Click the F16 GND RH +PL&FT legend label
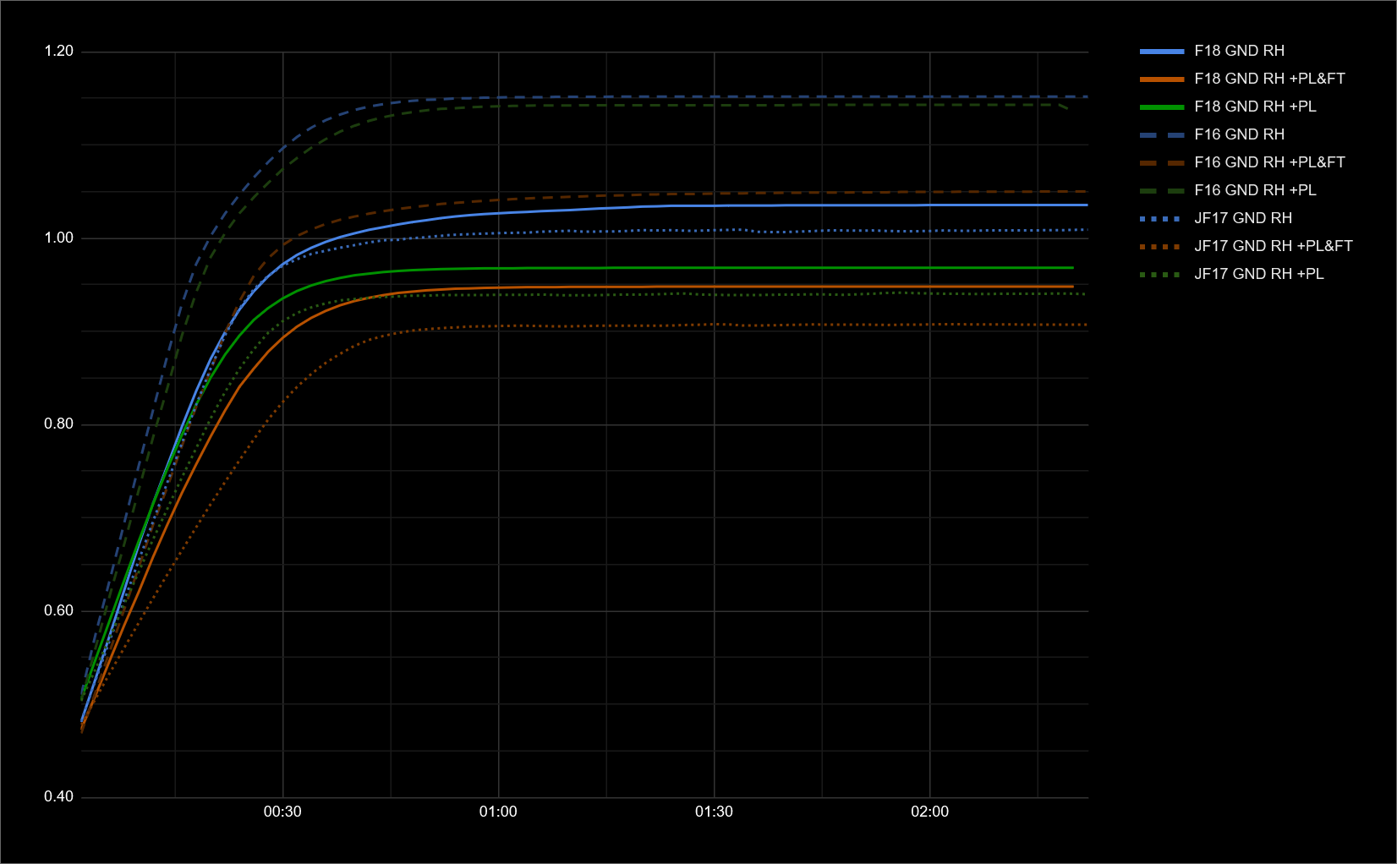1397x864 pixels. [x=1268, y=162]
